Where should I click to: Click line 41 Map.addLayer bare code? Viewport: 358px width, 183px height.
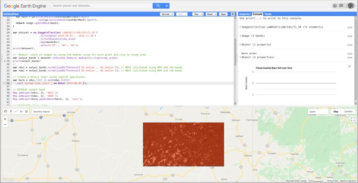tap(48, 99)
